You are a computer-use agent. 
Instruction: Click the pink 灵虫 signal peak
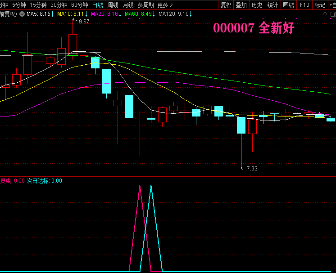140,187
